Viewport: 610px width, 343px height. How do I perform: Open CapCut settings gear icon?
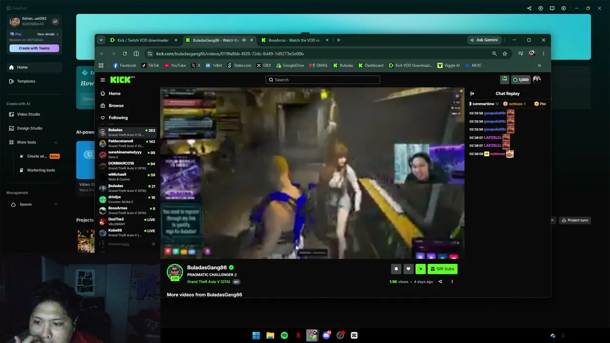564,8
